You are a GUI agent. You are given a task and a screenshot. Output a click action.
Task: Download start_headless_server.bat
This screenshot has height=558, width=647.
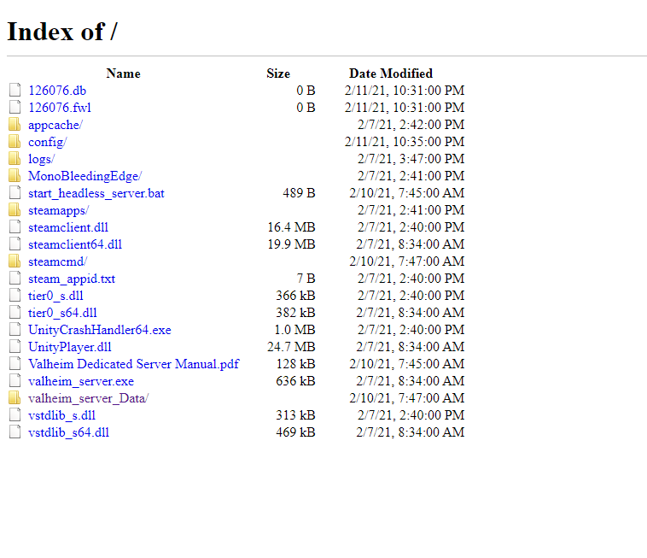(96, 193)
